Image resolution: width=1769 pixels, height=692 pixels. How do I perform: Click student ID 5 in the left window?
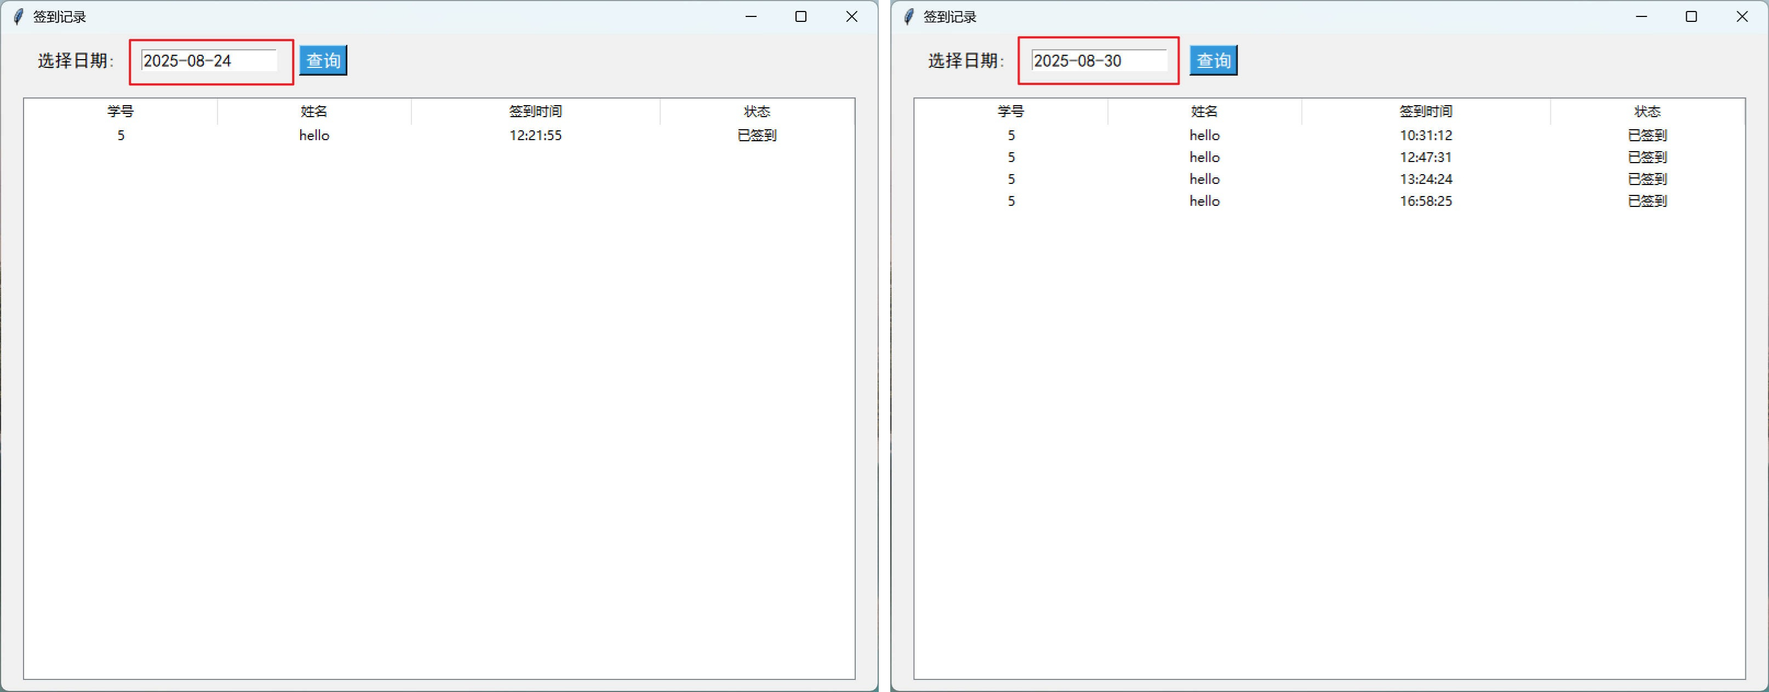coord(121,135)
